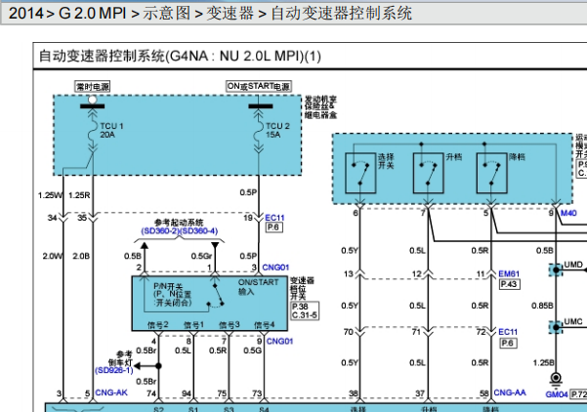The width and height of the screenshot is (587, 412).
Task: Click the TCU 2 15A fuse symbol
Action: pos(258,131)
